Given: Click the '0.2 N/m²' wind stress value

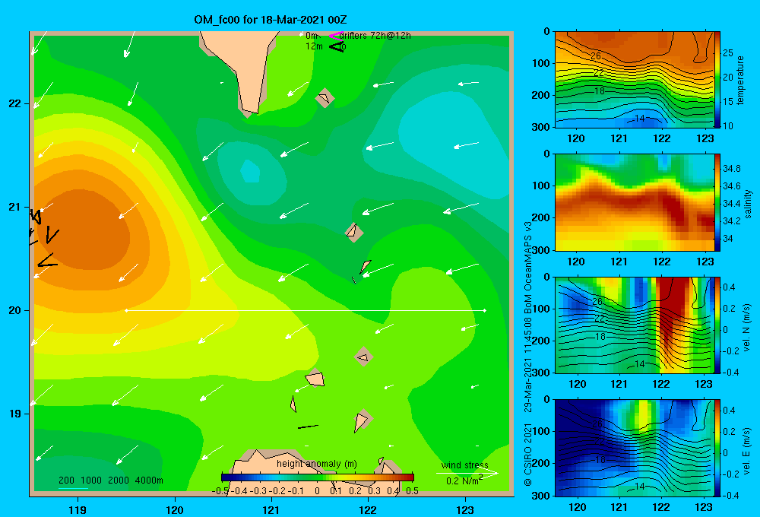Looking at the screenshot, I should tap(464, 481).
